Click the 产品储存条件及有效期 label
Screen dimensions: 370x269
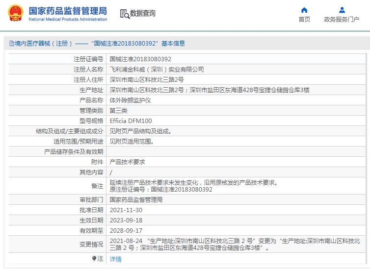pos(74,152)
